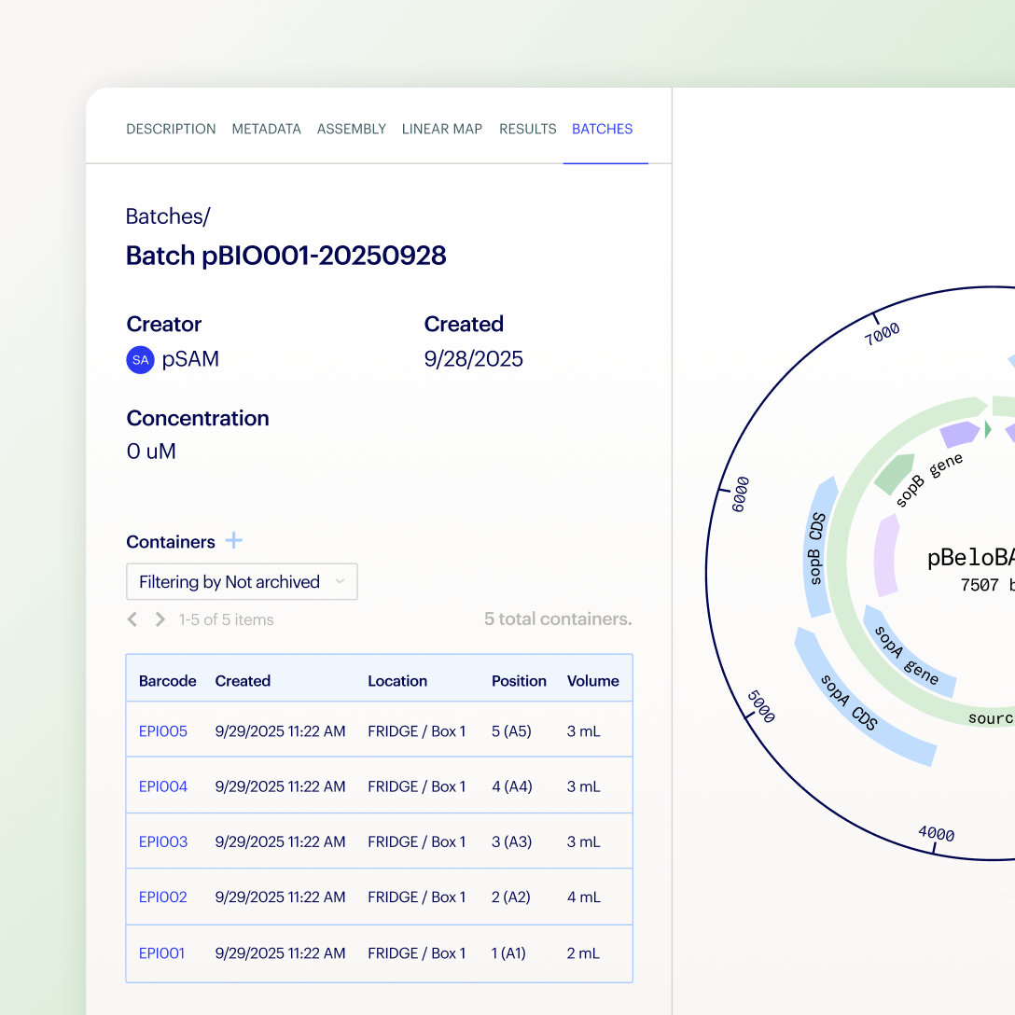Click the plus icon to add a container
The height and width of the screenshot is (1015, 1015).
click(x=233, y=540)
